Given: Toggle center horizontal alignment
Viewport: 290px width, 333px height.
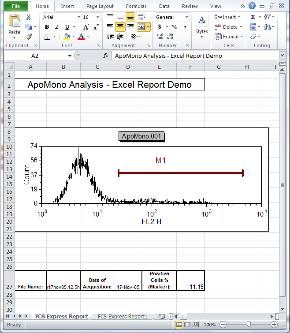Looking at the screenshot, I should coord(120,27).
